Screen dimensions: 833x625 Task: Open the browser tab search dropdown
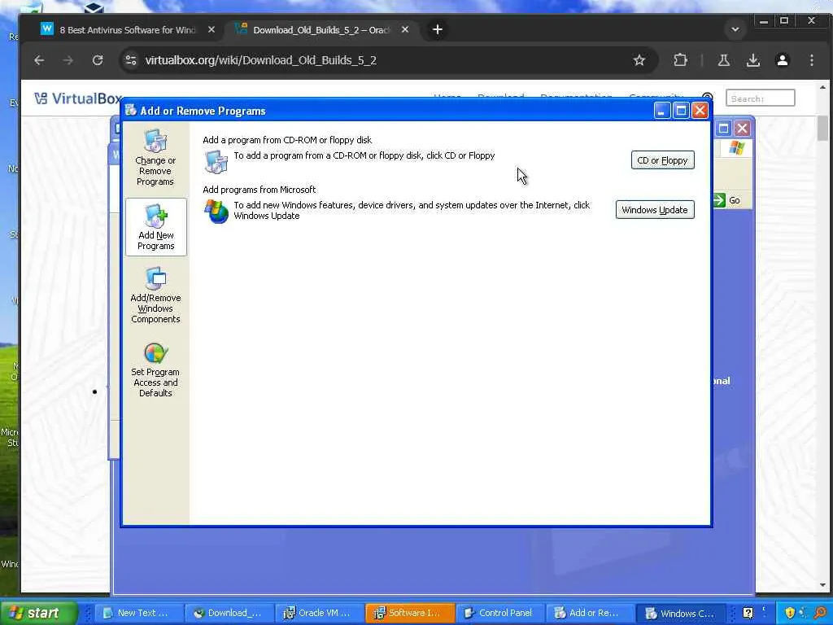(x=735, y=30)
